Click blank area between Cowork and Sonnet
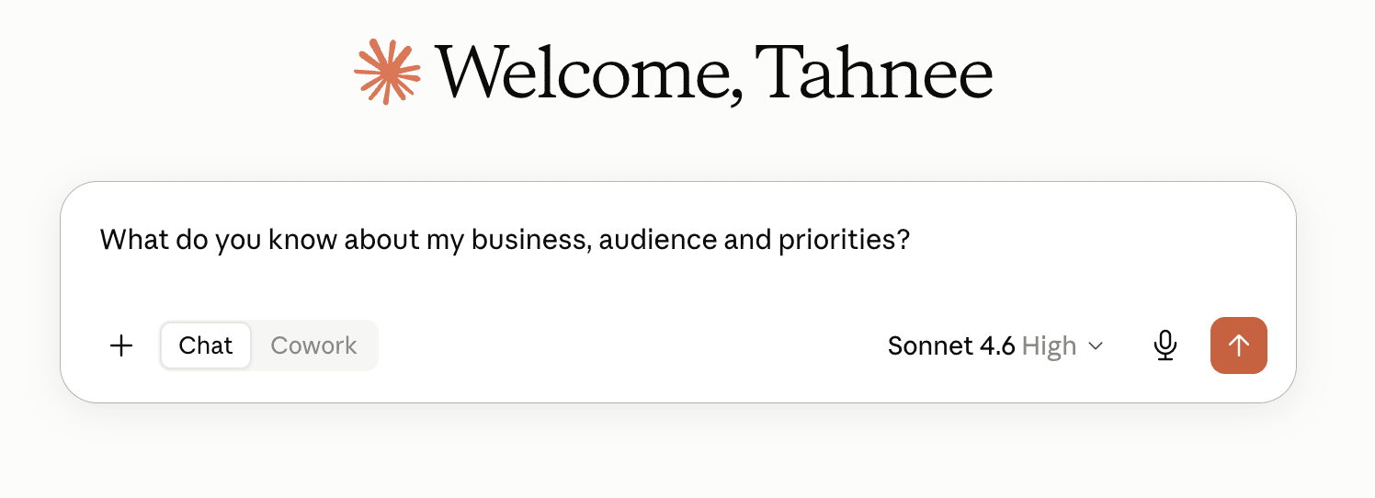This screenshot has height=498, width=1375. (630, 345)
